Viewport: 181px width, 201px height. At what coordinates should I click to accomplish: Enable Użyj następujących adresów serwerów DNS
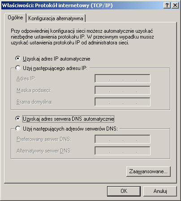coord(18,128)
